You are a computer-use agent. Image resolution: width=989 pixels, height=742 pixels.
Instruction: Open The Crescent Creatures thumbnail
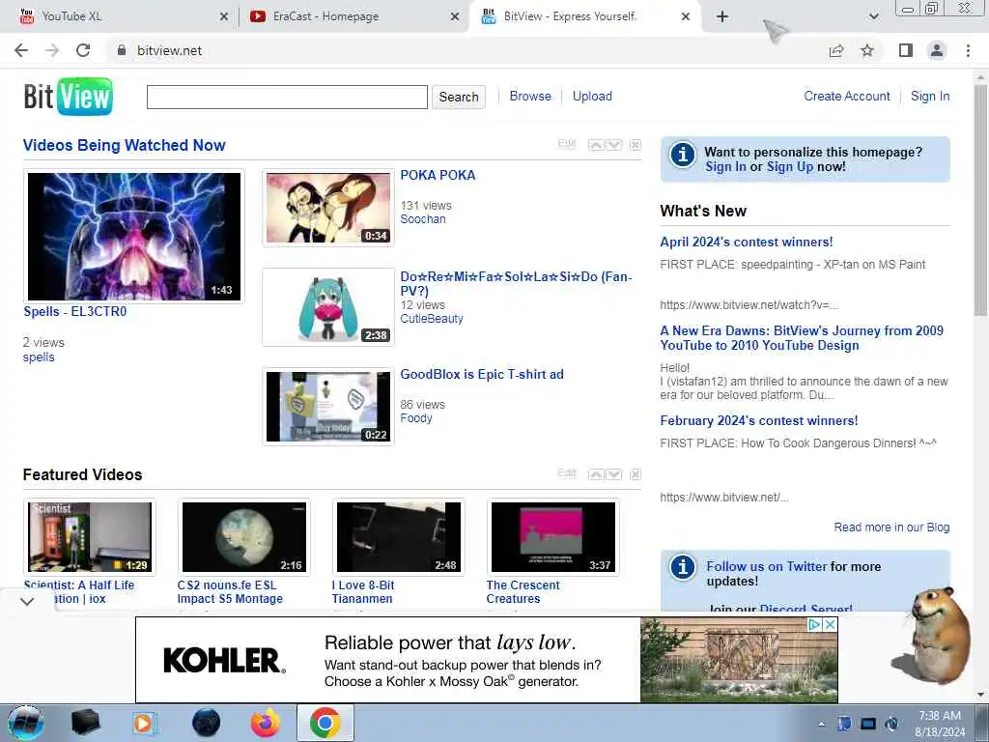tap(553, 537)
